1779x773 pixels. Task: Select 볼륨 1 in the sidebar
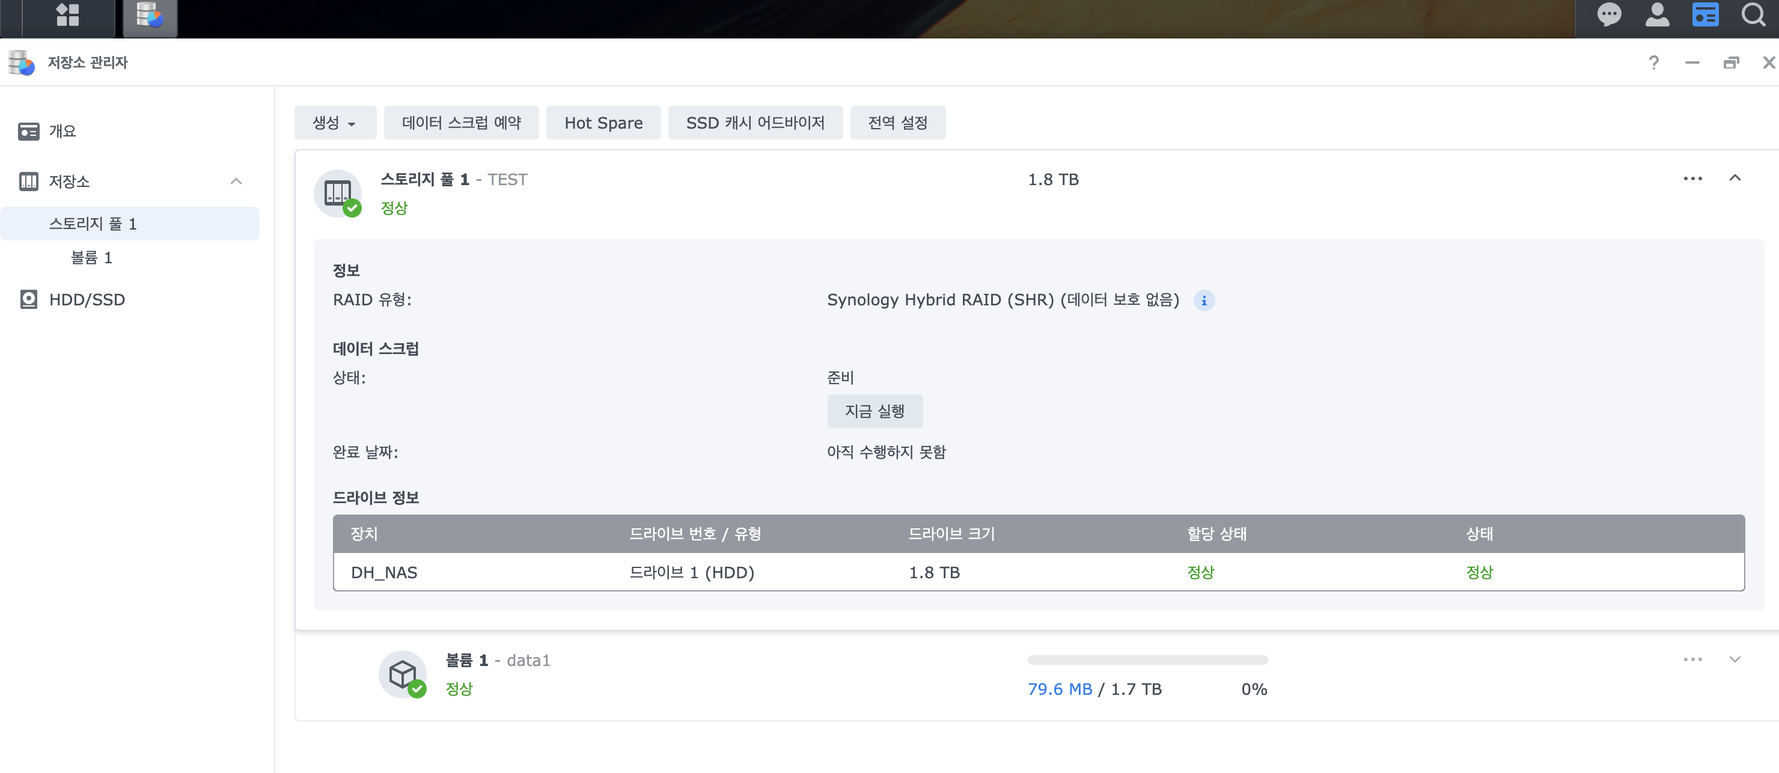click(91, 258)
